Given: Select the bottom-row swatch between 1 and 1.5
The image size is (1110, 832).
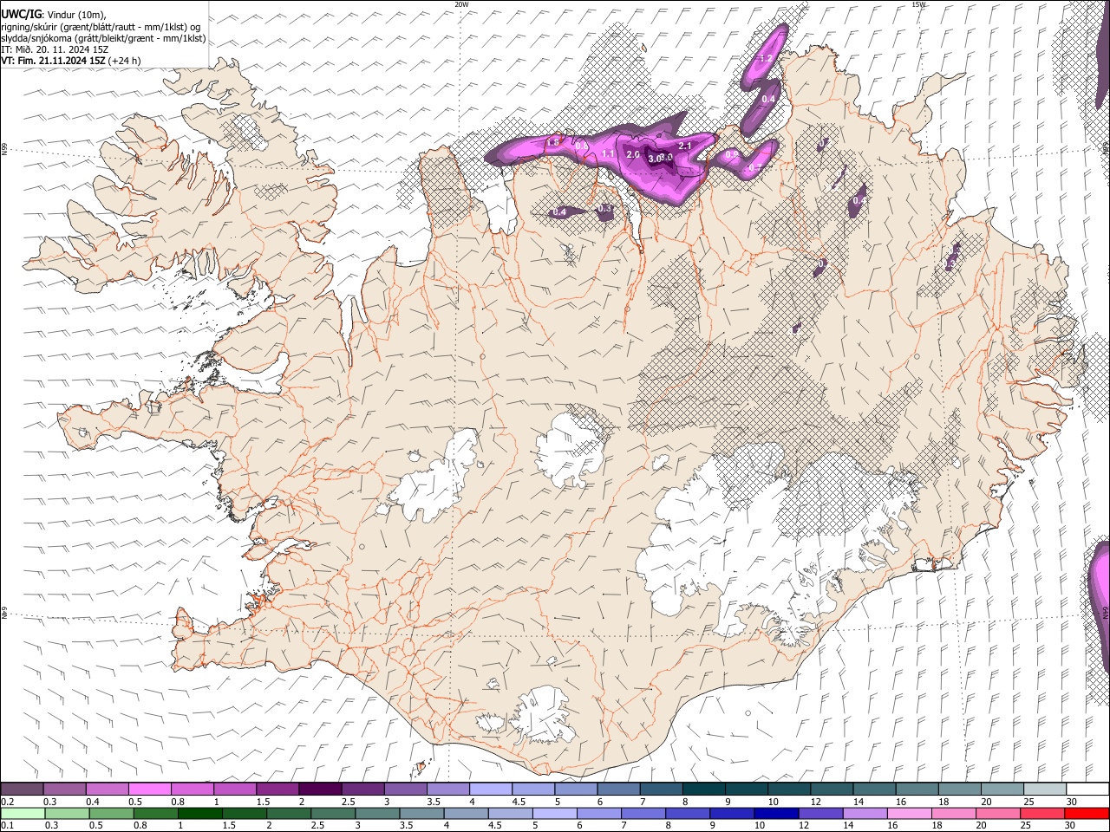Looking at the screenshot, I should tap(200, 813).
